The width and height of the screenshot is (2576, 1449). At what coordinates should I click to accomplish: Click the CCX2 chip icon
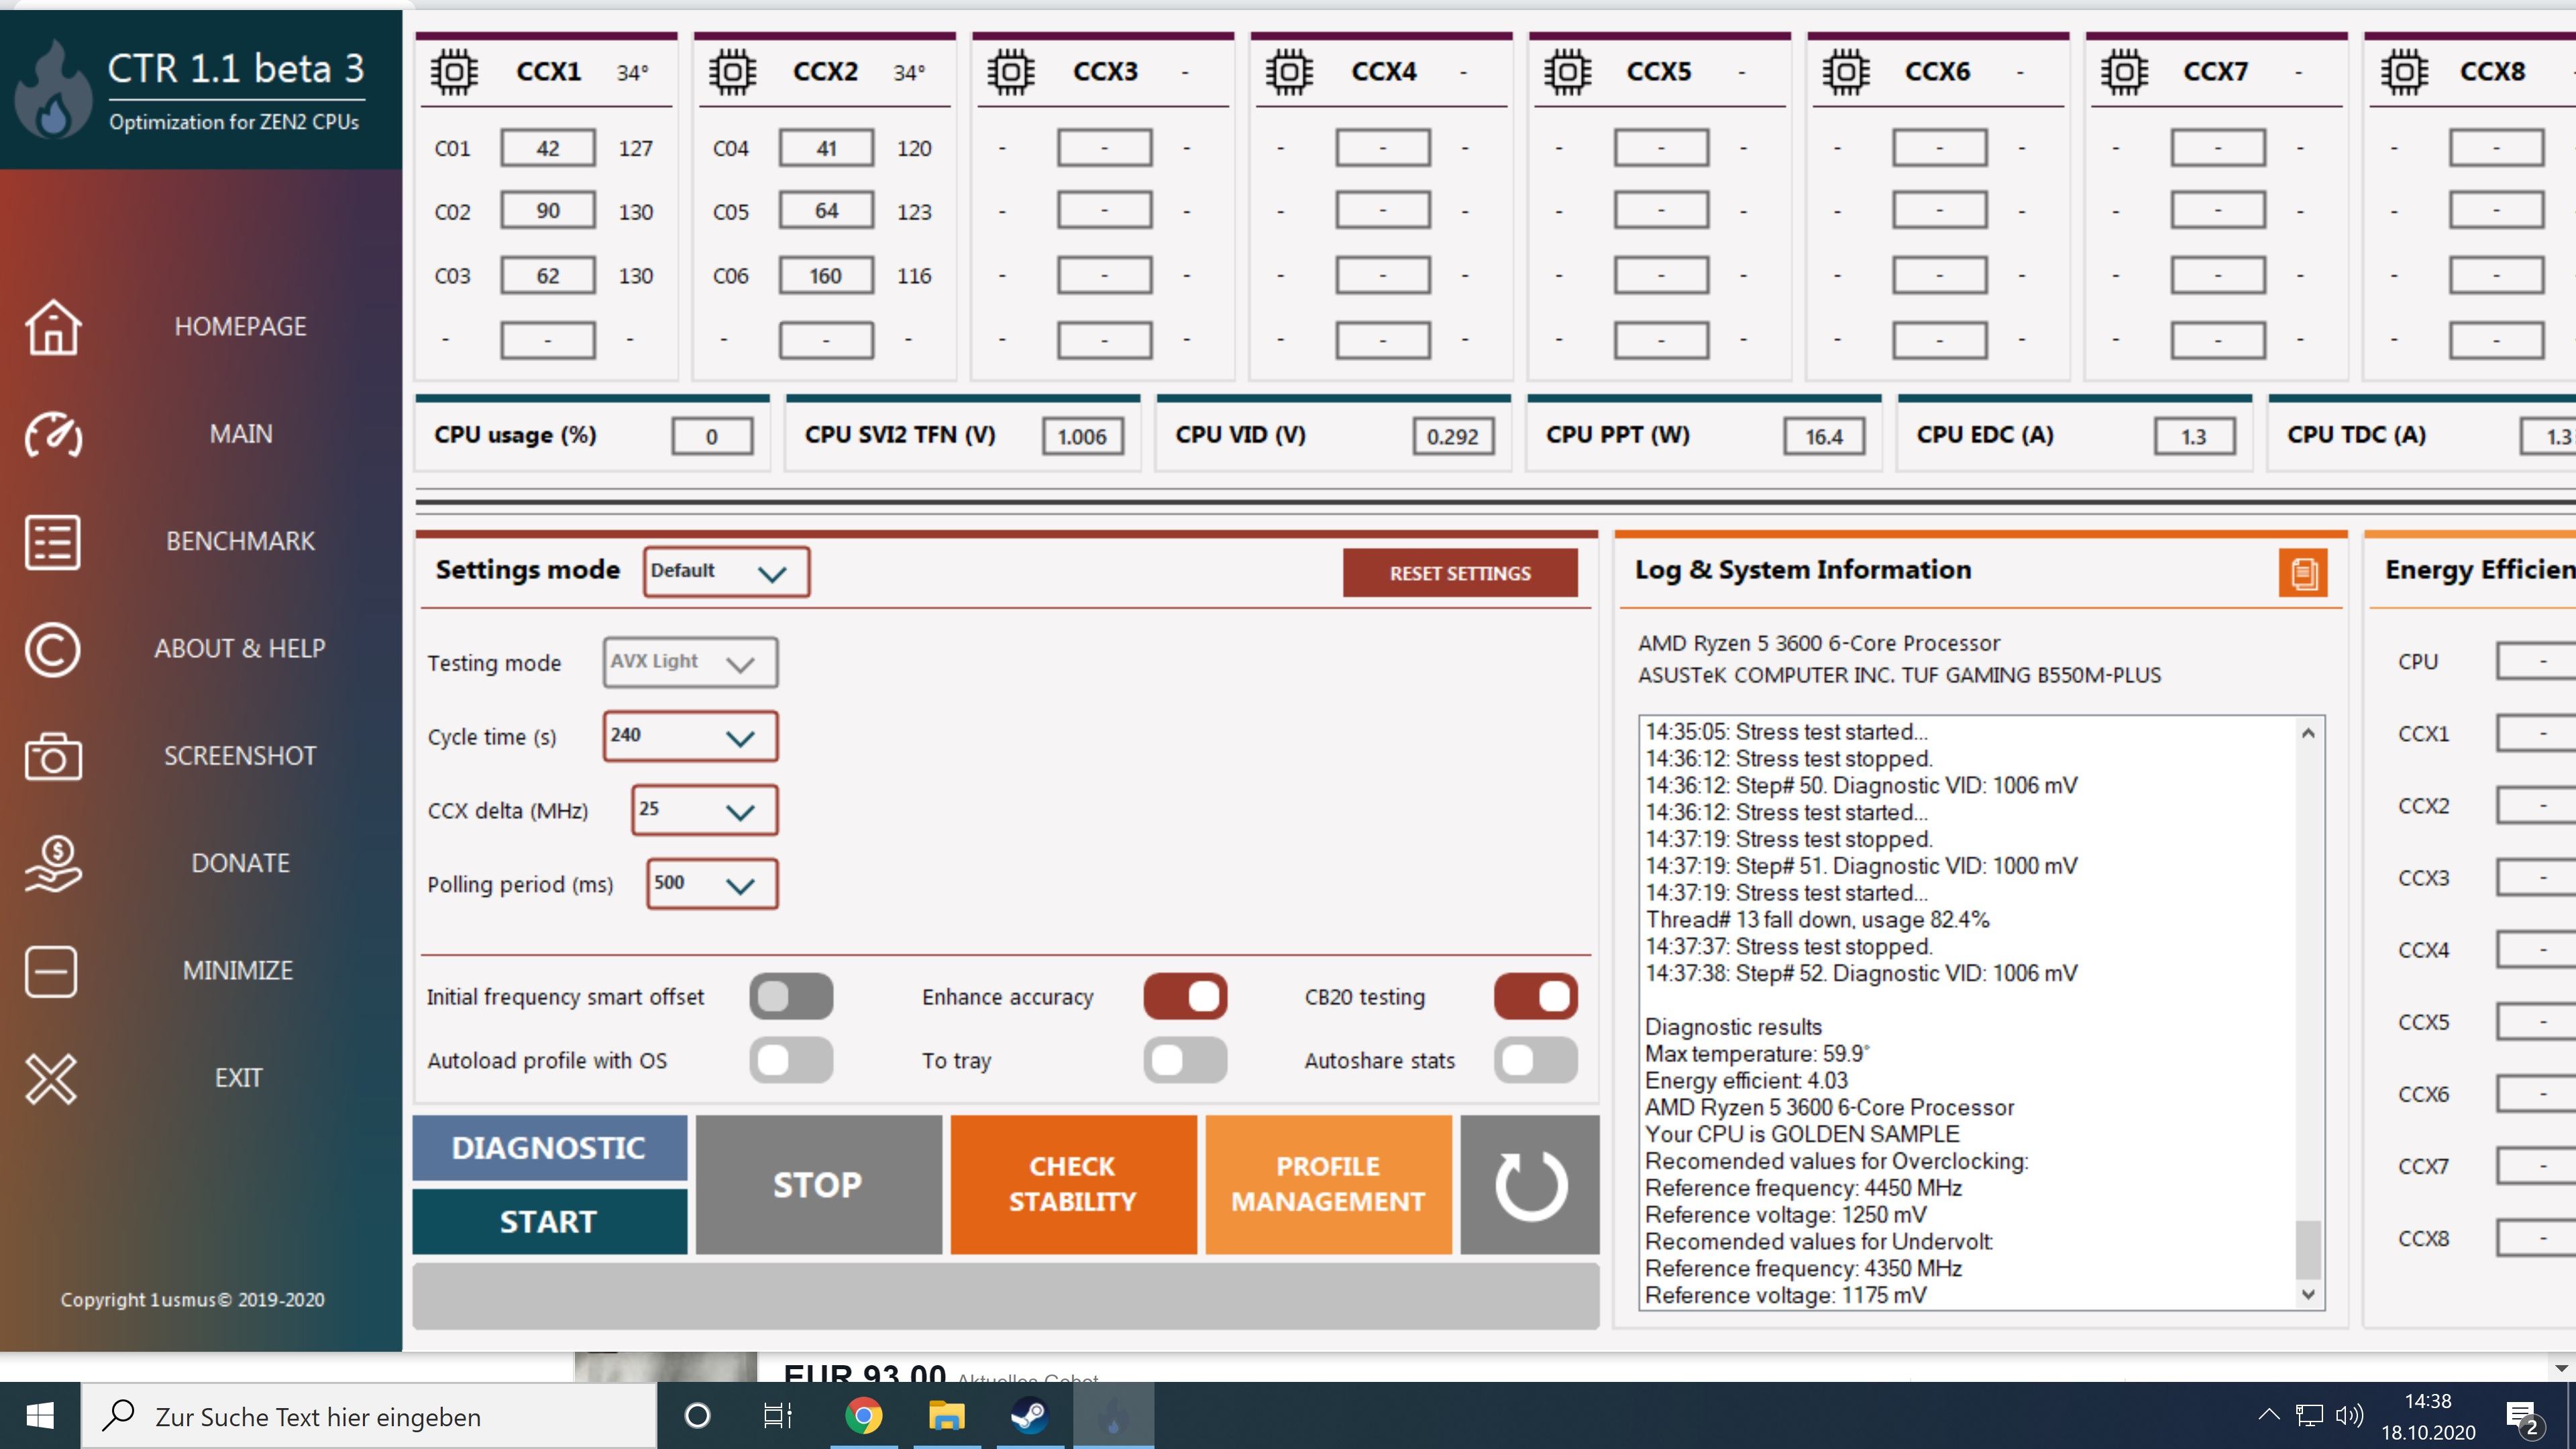tap(733, 72)
